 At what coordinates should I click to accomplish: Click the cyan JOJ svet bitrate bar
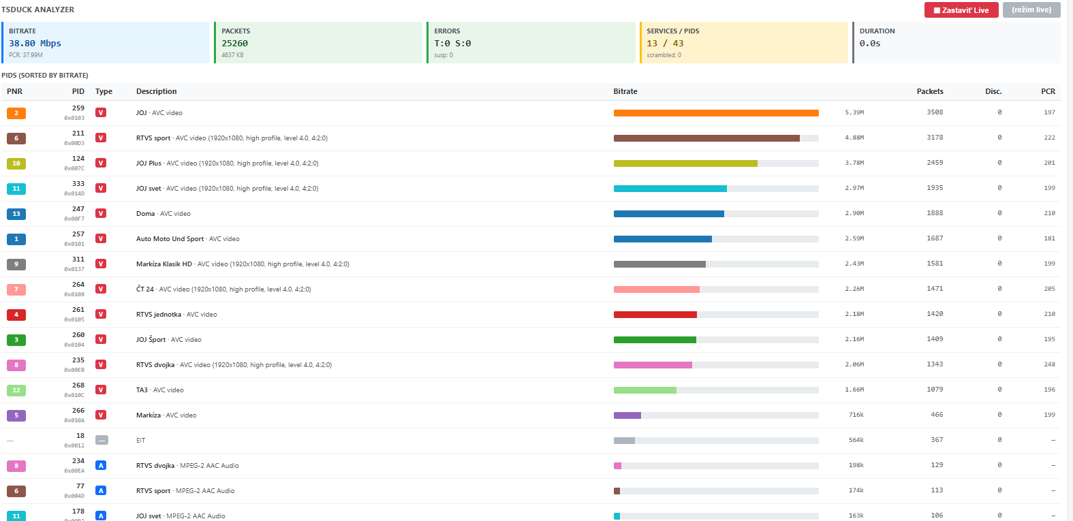point(670,189)
